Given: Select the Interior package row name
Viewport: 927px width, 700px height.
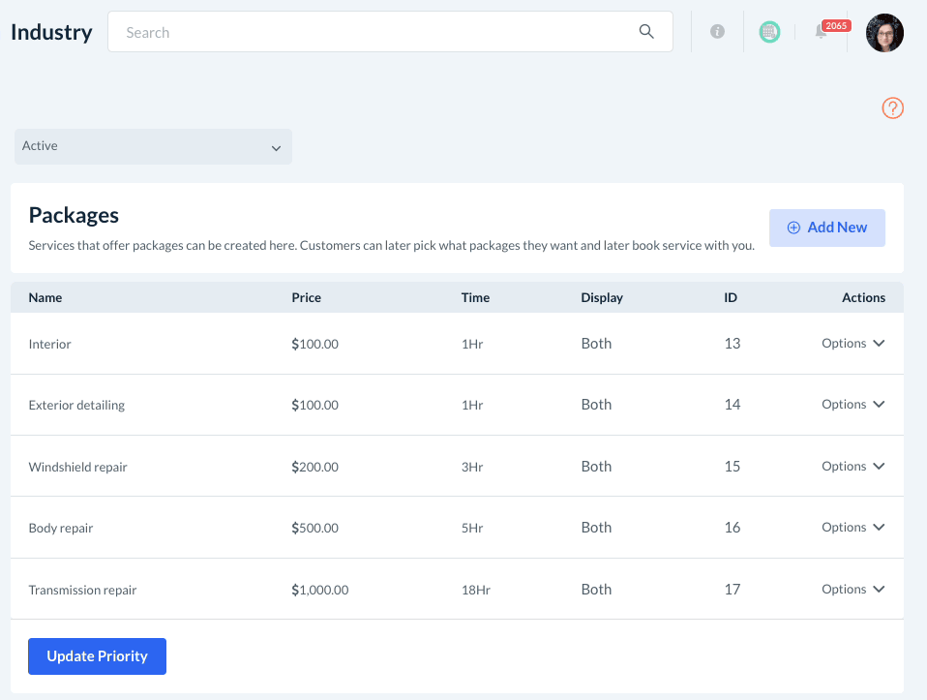Looking at the screenshot, I should pyautogui.click(x=50, y=344).
